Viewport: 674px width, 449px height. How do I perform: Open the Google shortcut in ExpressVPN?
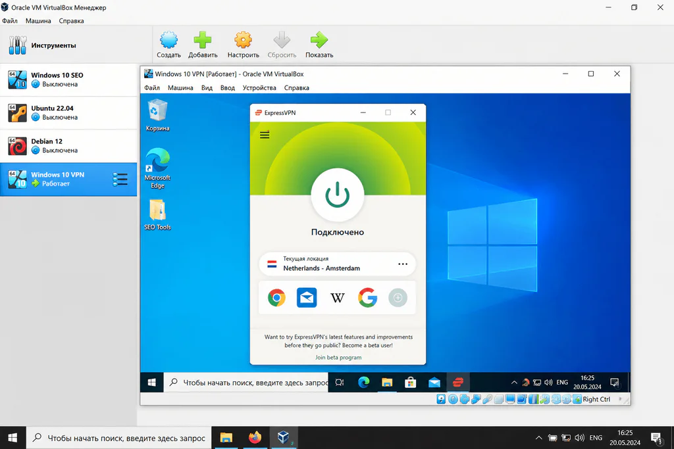click(367, 298)
